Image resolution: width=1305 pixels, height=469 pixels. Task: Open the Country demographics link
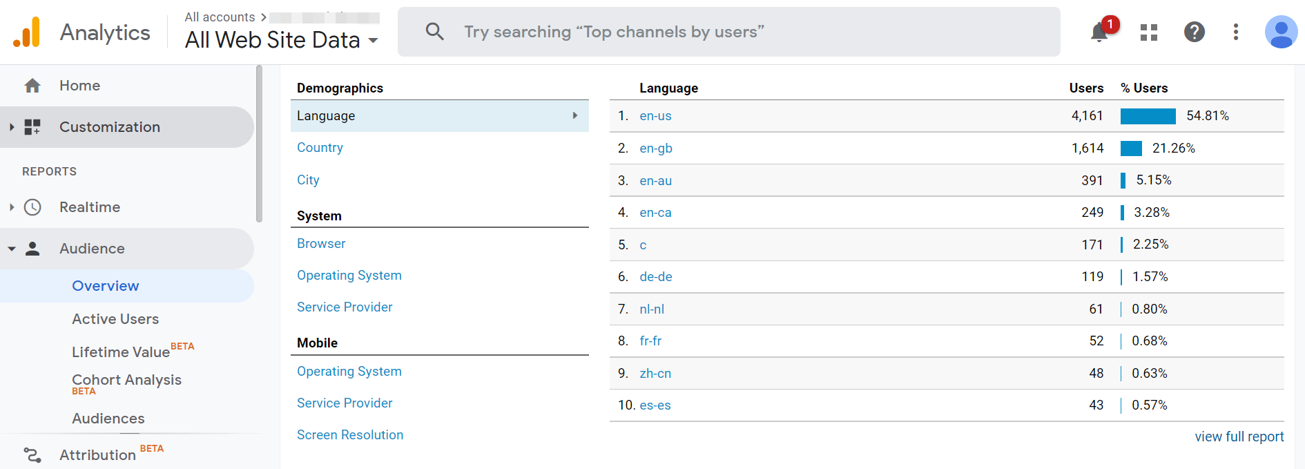[320, 148]
